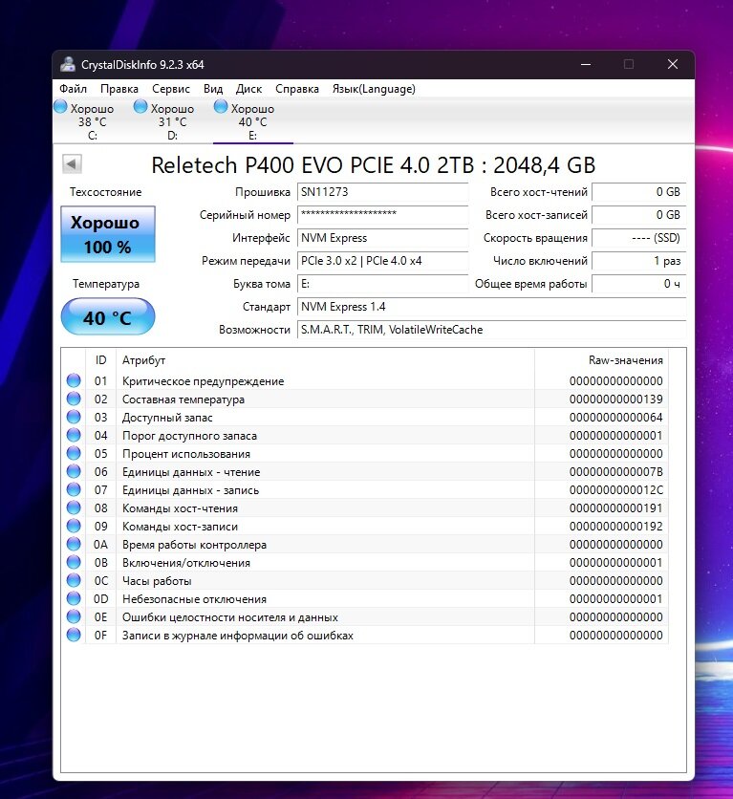The image size is (733, 799).
Task: Open the Файл menu
Action: coord(73,89)
